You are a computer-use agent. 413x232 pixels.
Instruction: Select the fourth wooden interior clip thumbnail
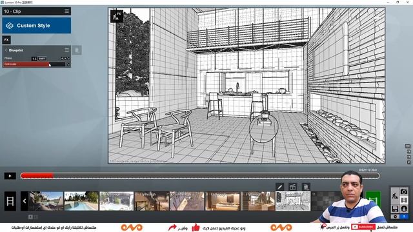(x=152, y=201)
